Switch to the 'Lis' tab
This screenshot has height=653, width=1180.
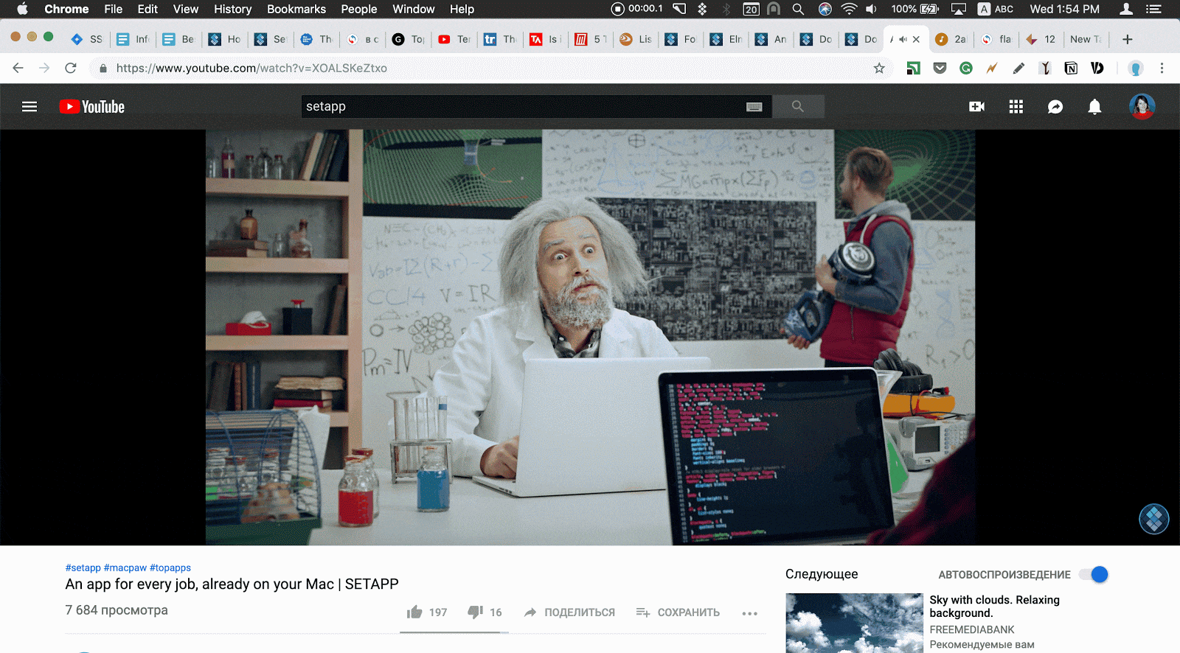636,39
